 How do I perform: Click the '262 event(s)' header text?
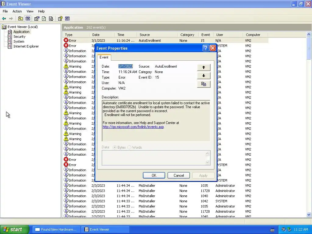96,27
